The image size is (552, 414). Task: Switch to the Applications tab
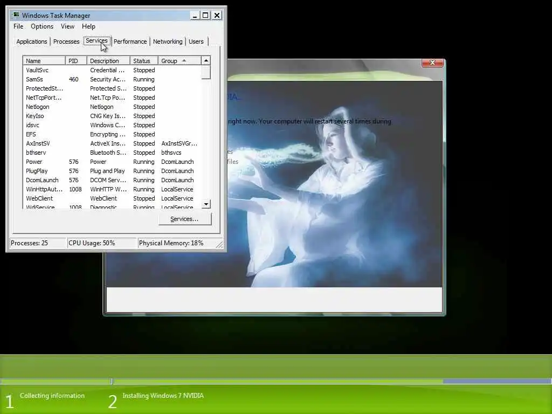pos(32,42)
